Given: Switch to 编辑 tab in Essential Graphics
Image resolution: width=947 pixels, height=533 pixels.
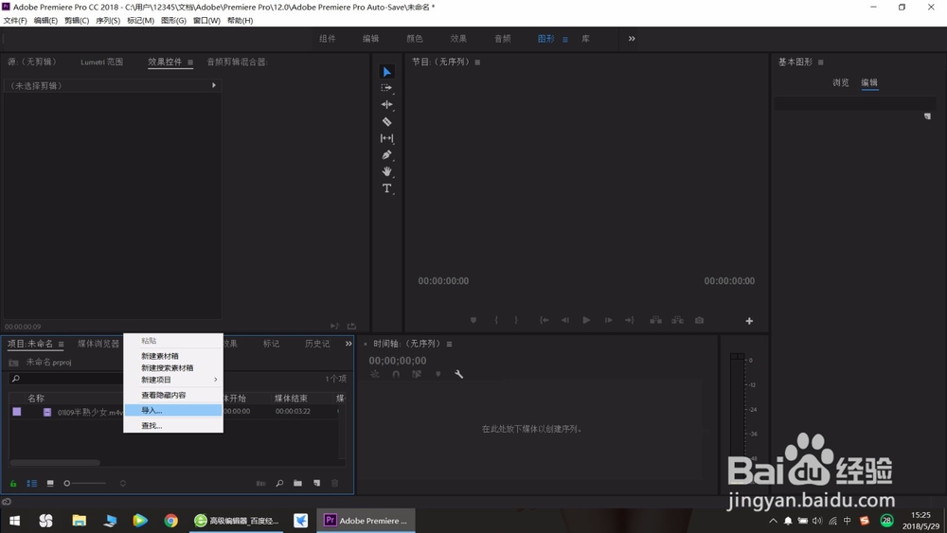Looking at the screenshot, I should click(x=869, y=82).
